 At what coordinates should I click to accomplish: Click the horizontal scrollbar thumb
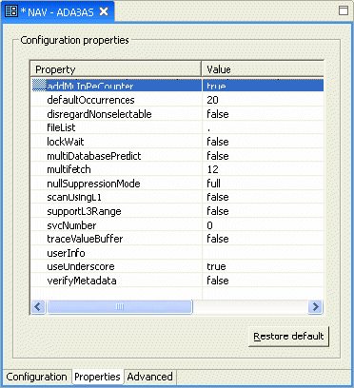[x=120, y=306]
